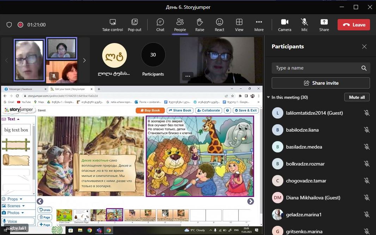Open the More actions menu
Screen dimensions: 376x235
(259, 25)
